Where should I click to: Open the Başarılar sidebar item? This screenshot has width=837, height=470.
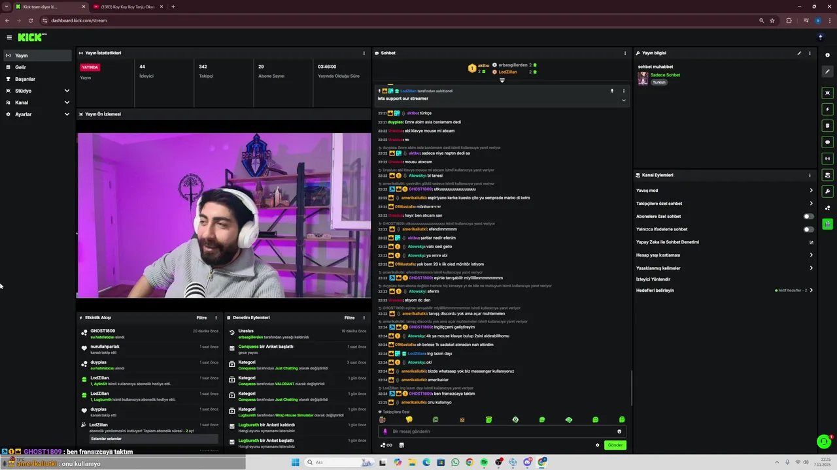(x=37, y=79)
